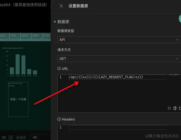The height and width of the screenshot is (140, 181).
Task: Click the 自适应 zoom button
Action: [21, 137]
